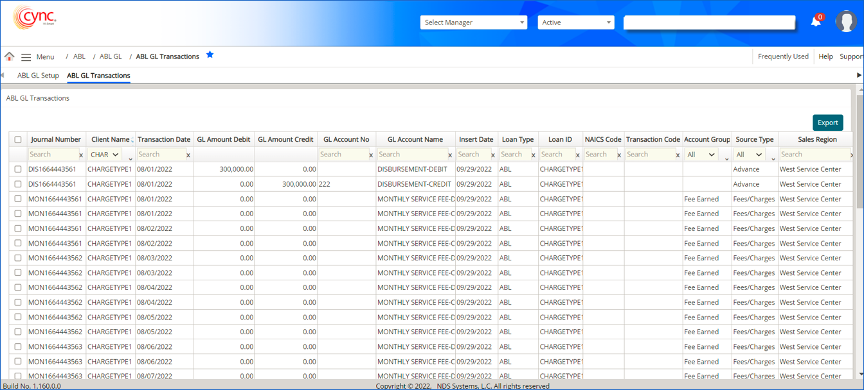Clear the GL Account Name filter x
The width and height of the screenshot is (864, 390).
[x=450, y=155]
